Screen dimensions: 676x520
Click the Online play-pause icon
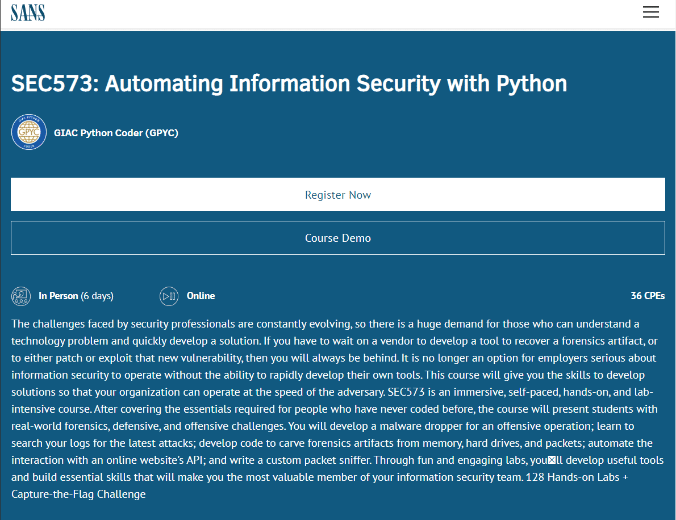[x=169, y=296]
